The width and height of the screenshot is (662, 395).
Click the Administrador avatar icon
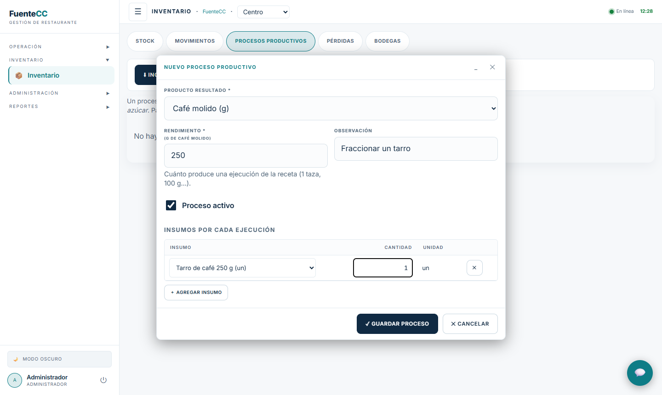pos(15,380)
